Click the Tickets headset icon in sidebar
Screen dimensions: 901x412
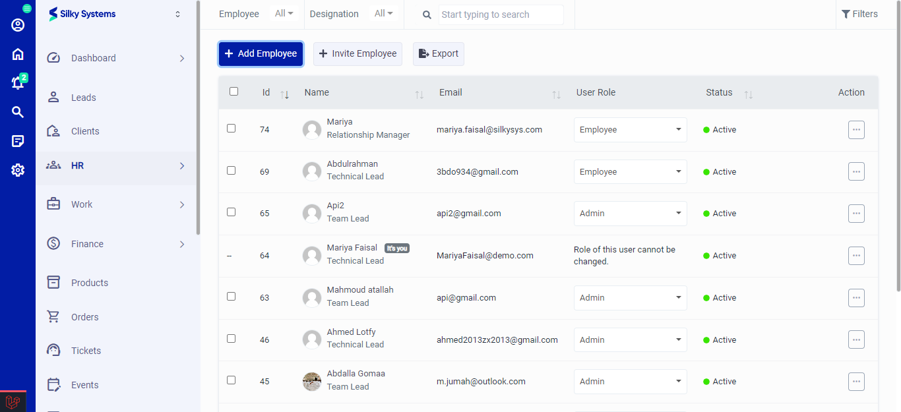(x=53, y=350)
